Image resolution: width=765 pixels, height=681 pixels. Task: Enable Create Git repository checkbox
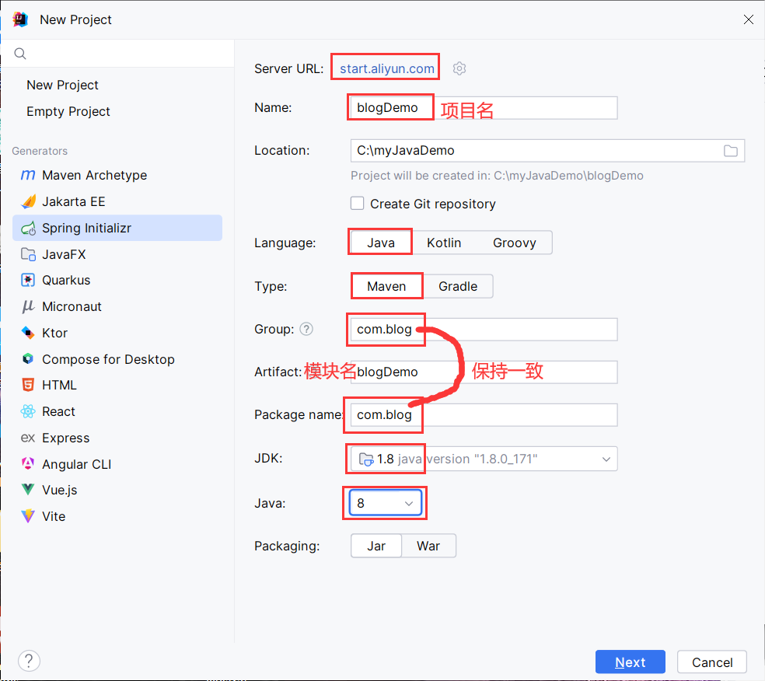pyautogui.click(x=357, y=204)
